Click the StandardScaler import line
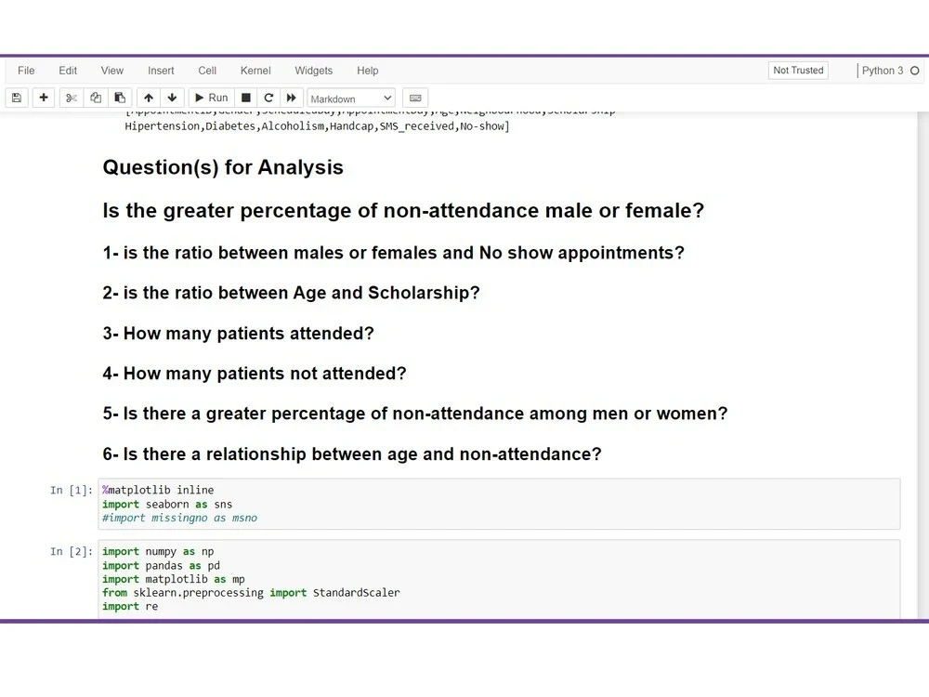This screenshot has width=929, height=697. click(x=251, y=593)
